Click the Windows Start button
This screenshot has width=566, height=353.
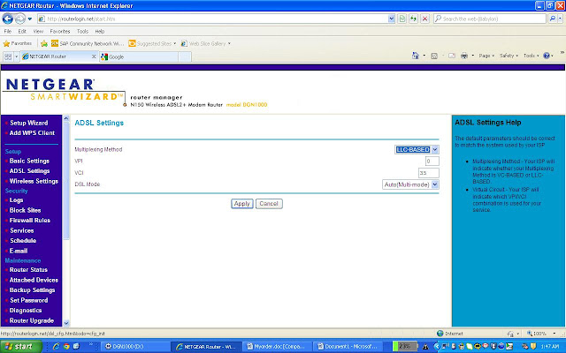pyautogui.click(x=20, y=347)
